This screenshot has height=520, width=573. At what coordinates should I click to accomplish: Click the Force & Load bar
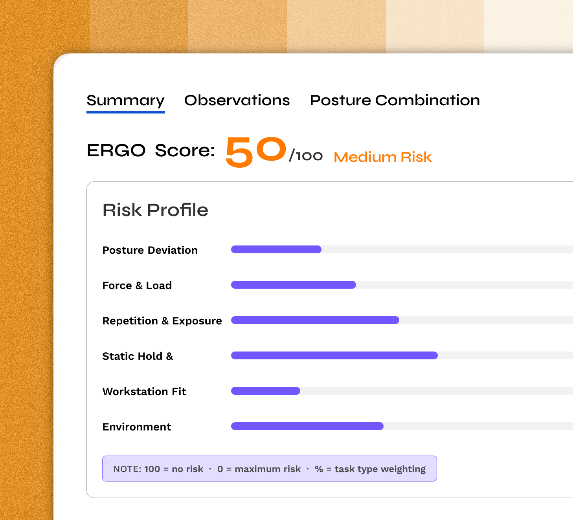point(402,285)
